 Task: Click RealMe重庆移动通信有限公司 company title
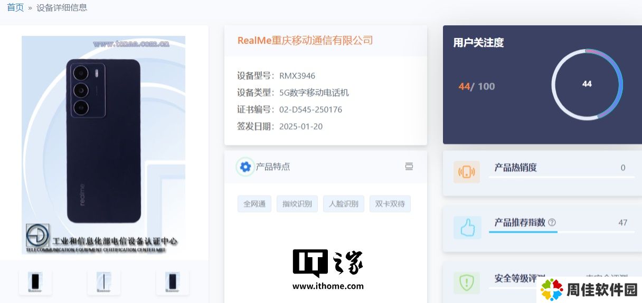(x=305, y=41)
